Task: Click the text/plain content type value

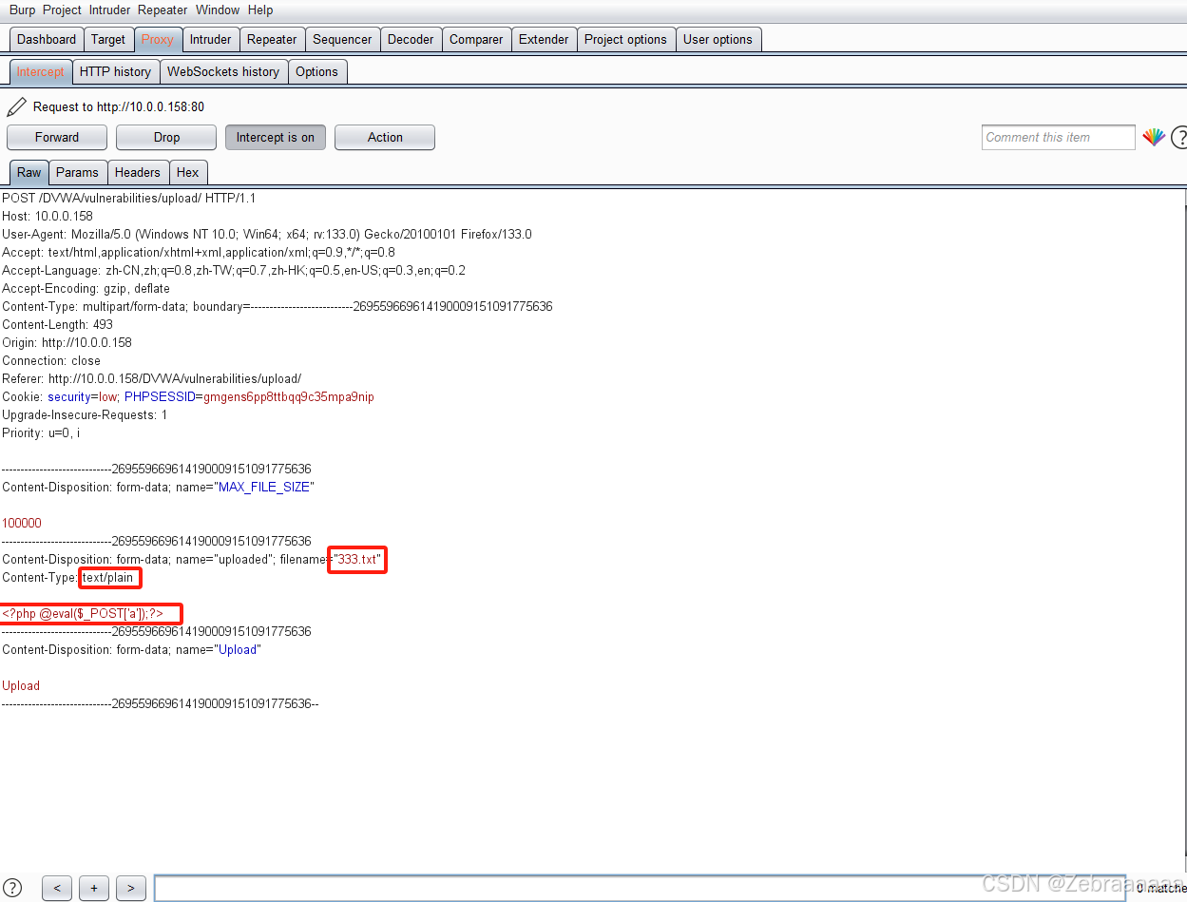Action: coord(107,577)
